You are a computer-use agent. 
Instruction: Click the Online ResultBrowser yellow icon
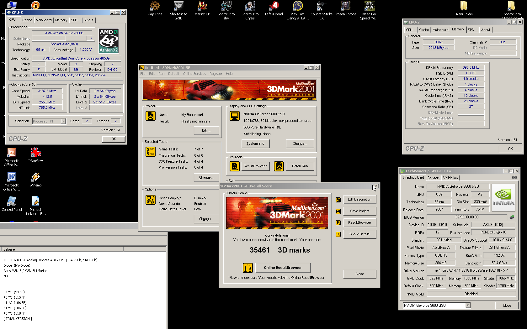248,268
